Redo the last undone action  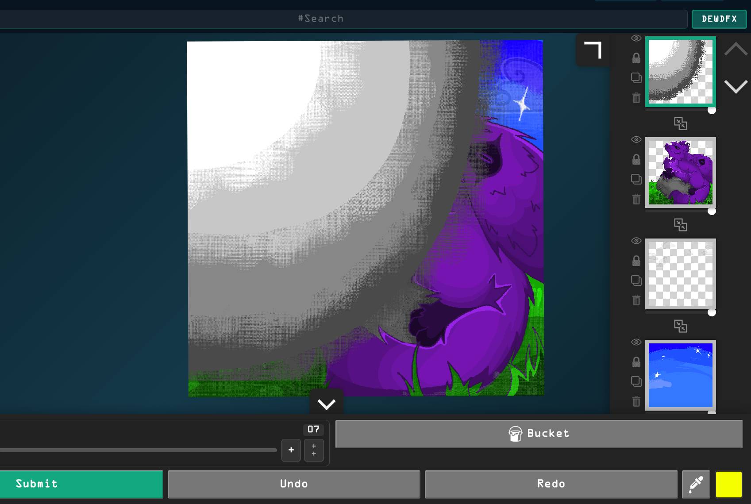pyautogui.click(x=551, y=484)
